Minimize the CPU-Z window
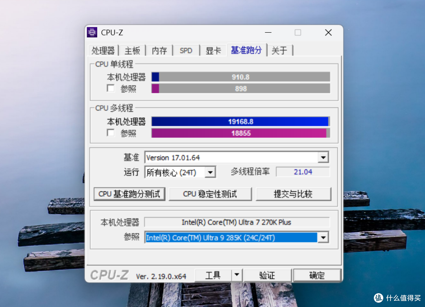The width and height of the screenshot is (425, 307). (x=268, y=32)
